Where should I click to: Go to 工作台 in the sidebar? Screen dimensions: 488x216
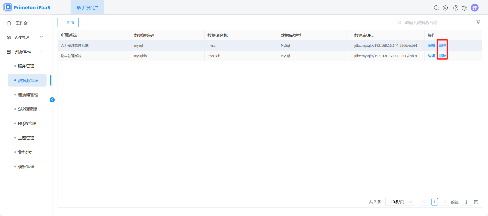(x=22, y=23)
